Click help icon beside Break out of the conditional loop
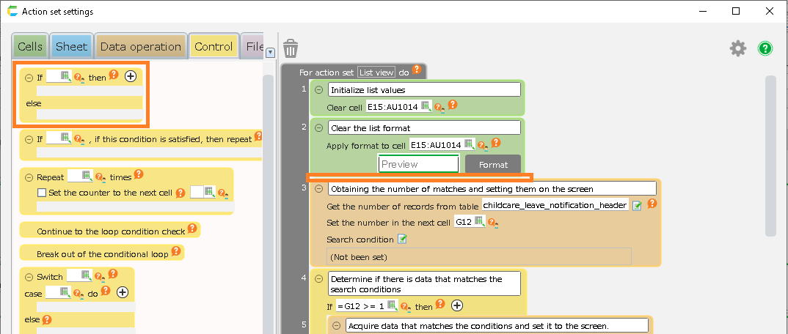 pyautogui.click(x=176, y=252)
